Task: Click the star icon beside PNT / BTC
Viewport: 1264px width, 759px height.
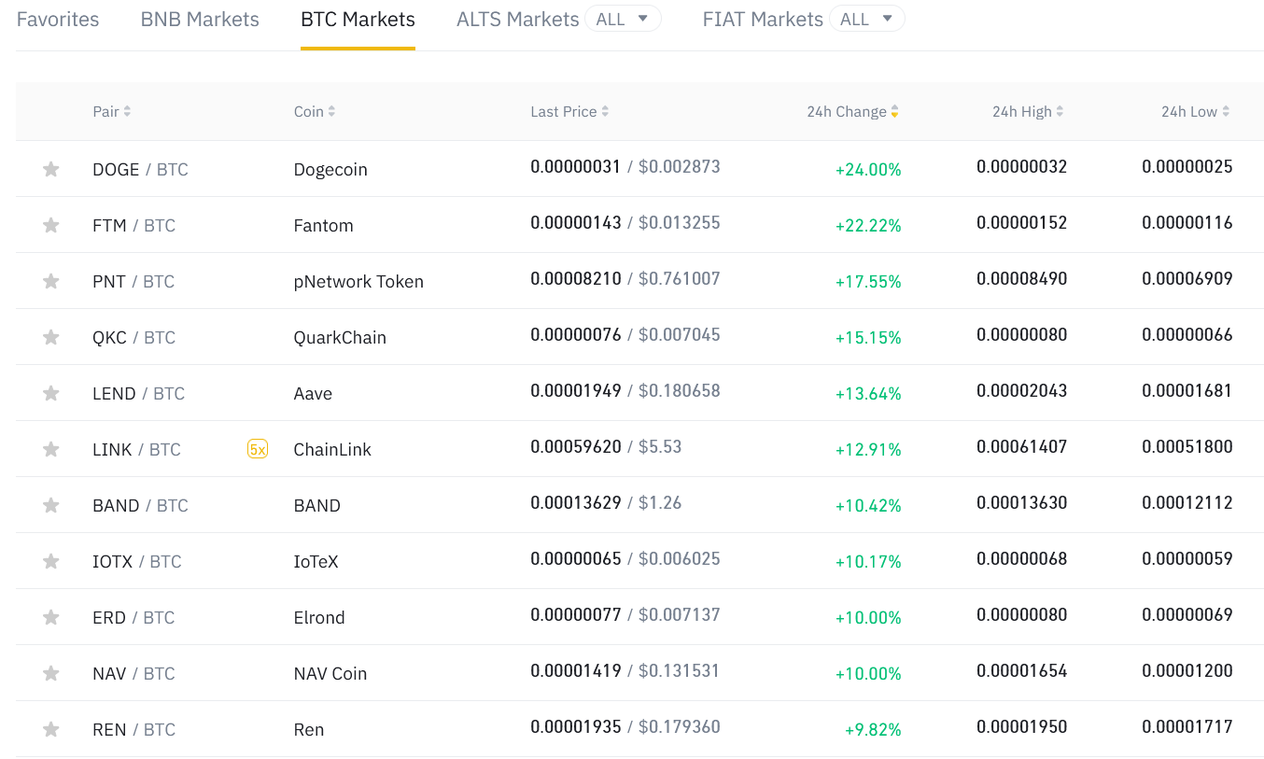Action: (x=51, y=281)
